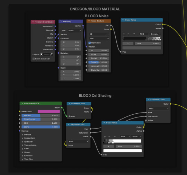
Task: Click the stop index field in lower Color Ramp
Action: [x=109, y=146]
